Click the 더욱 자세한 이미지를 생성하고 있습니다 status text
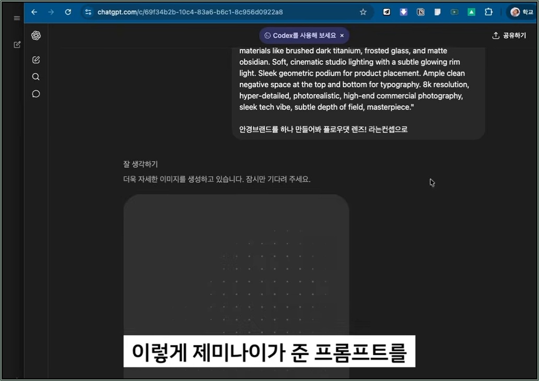This screenshot has width=539, height=381. 217,180
